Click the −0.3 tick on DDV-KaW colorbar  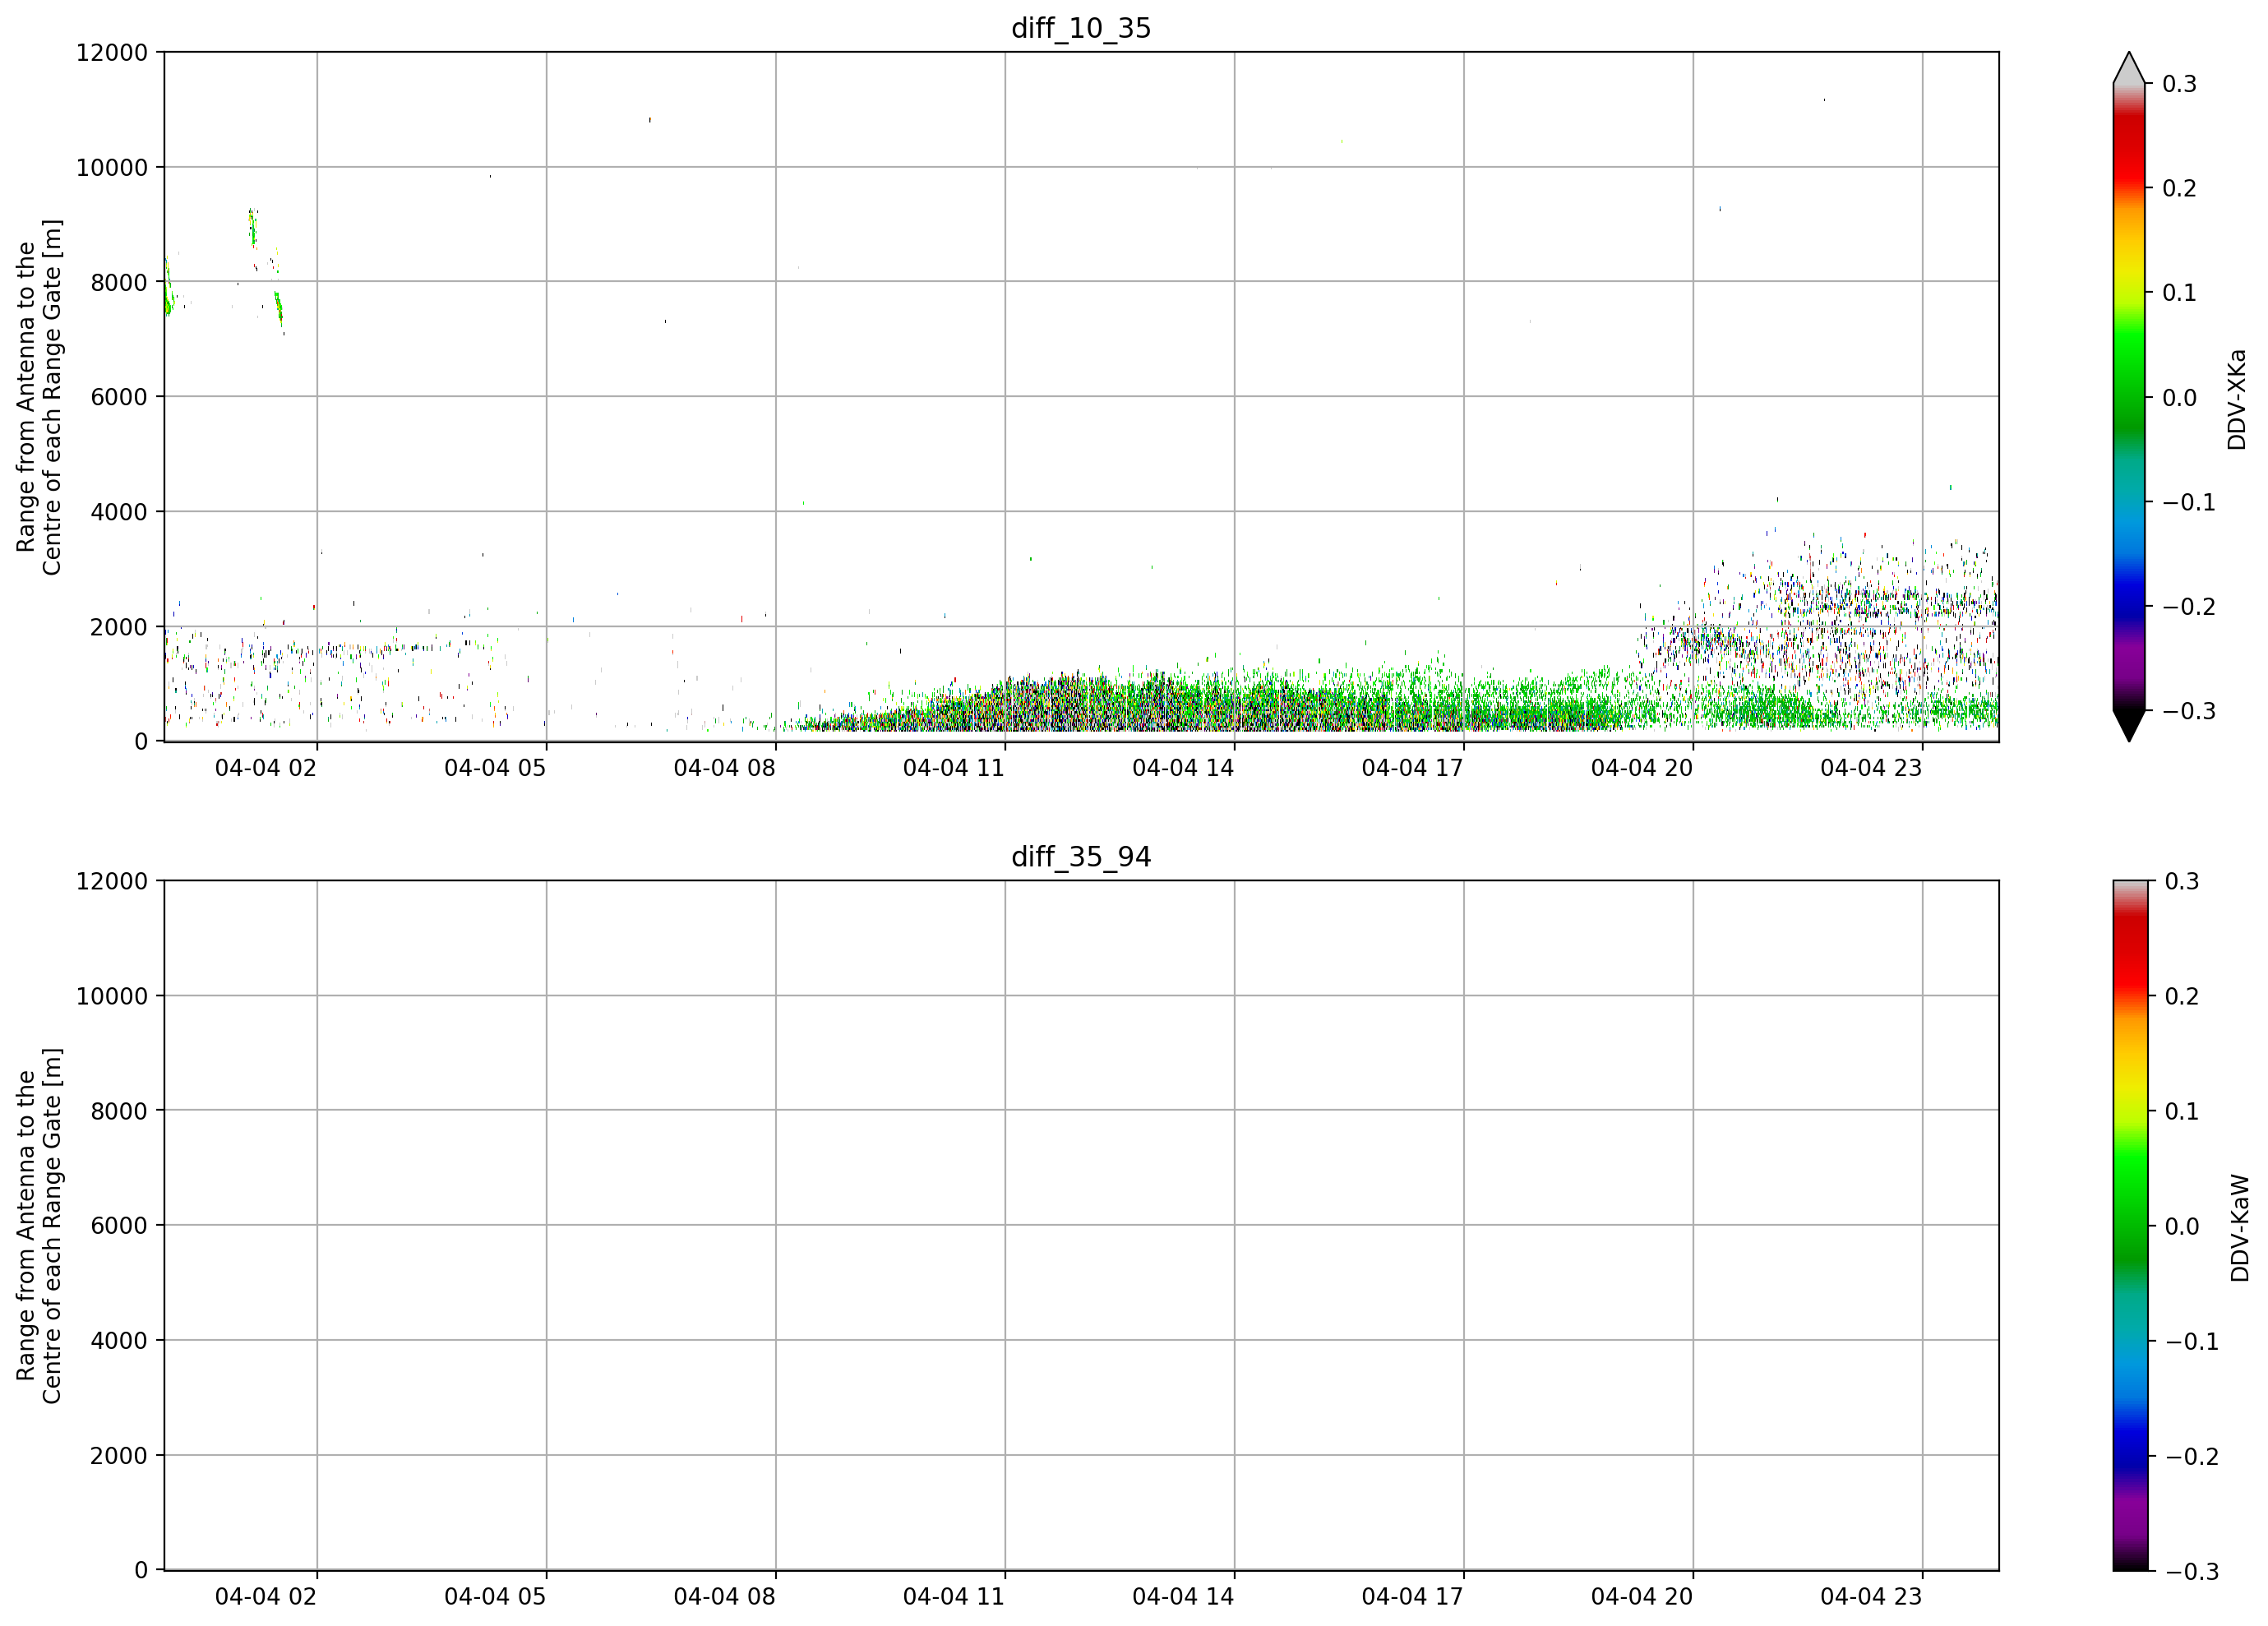tap(2191, 1571)
